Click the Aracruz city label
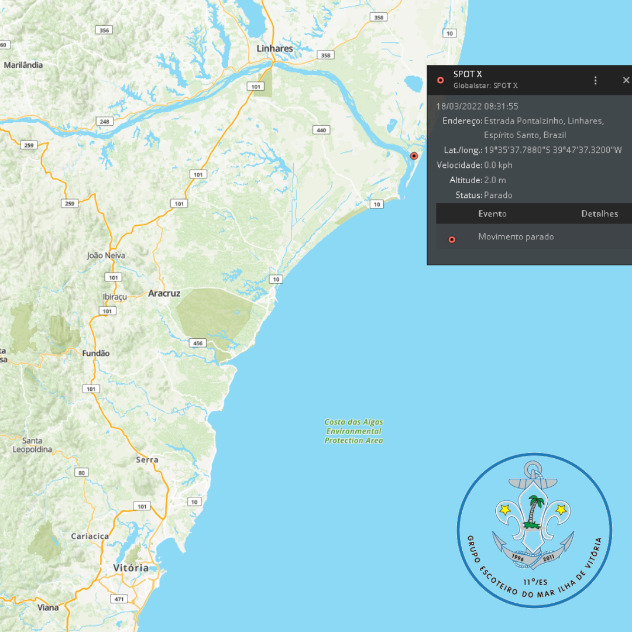The image size is (632, 632). 164,293
